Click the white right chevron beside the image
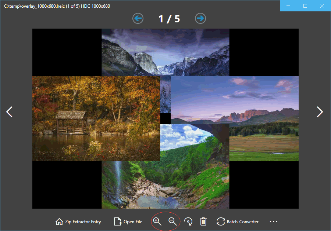Image resolution: width=331 pixels, height=231 pixels. point(320,112)
